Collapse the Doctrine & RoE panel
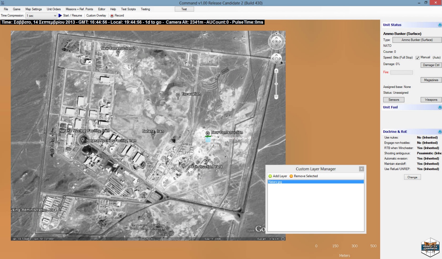Screen dimensions: 442x259 [x=440, y=132]
